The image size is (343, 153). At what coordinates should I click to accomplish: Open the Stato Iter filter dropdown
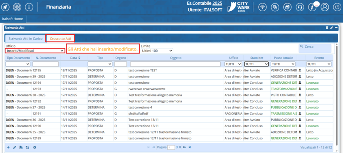(x=256, y=64)
